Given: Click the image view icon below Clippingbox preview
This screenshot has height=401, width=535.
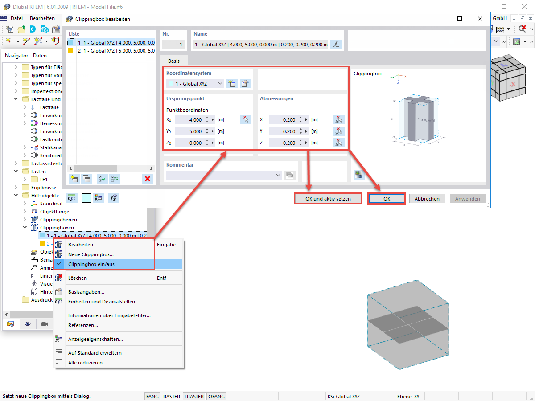Looking at the screenshot, I should (x=358, y=175).
